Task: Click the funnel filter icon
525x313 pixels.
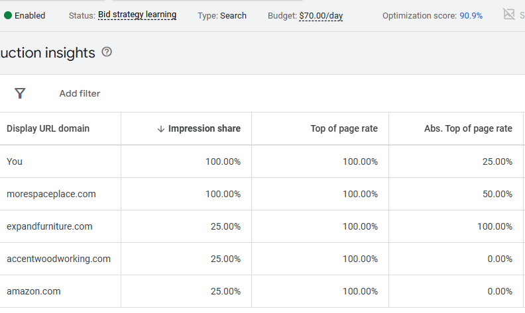Action: coord(20,93)
